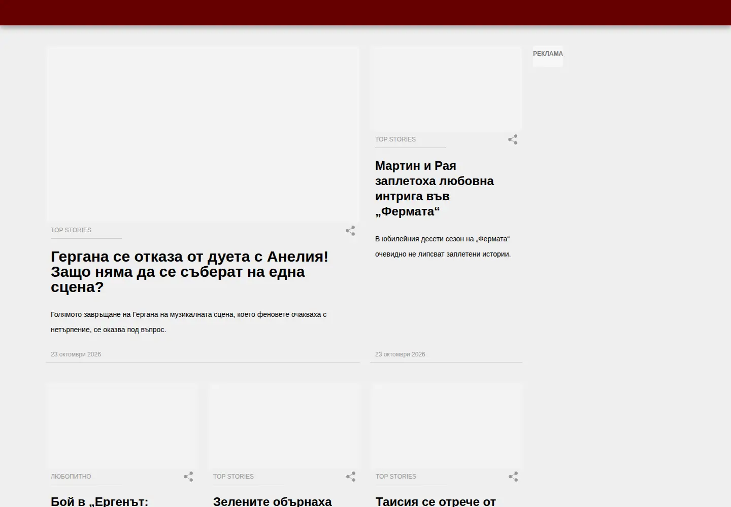
Task: Click the Гергана article image placeholder
Action: pos(203,134)
